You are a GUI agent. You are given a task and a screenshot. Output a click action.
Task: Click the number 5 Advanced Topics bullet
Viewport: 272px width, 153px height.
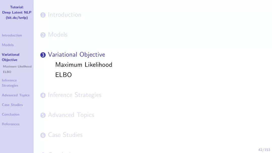click(43, 115)
